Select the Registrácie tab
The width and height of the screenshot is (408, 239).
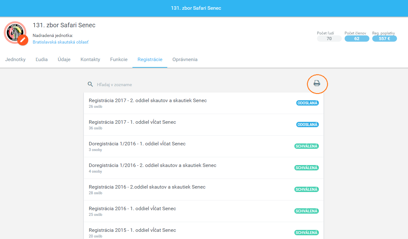click(x=150, y=60)
